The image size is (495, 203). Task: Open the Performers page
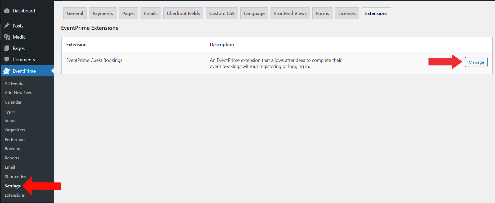pos(15,140)
